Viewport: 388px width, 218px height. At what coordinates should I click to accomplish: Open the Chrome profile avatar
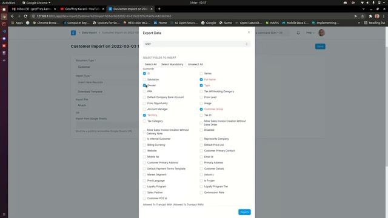click(377, 16)
